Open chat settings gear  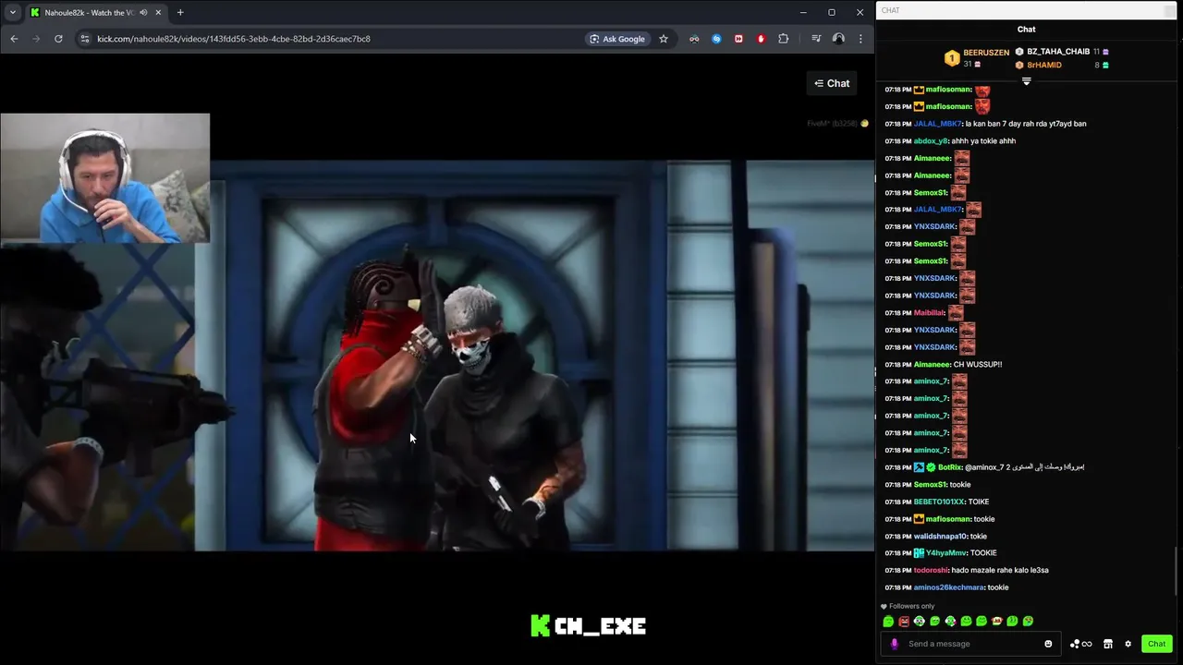(x=1128, y=644)
